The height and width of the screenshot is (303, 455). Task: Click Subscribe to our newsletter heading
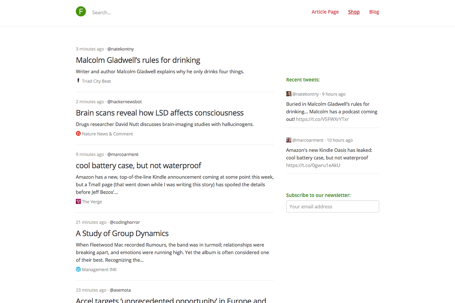[318, 195]
